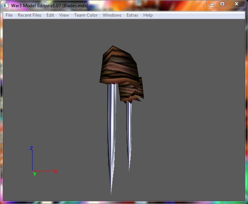Click the XYZ axis gizmo
The height and width of the screenshot is (204, 248).
[x=43, y=161]
